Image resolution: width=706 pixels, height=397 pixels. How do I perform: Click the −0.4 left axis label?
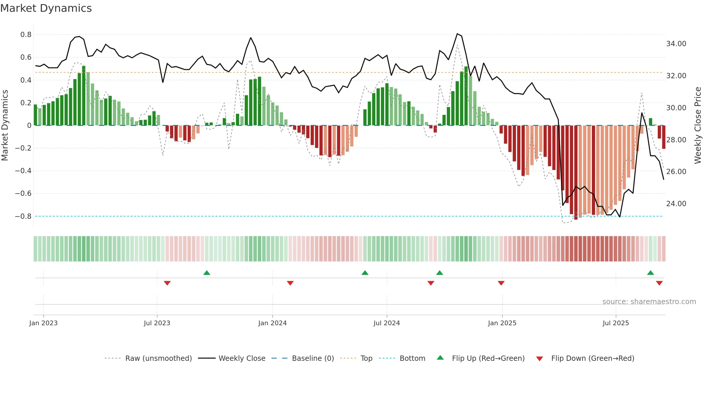23,171
